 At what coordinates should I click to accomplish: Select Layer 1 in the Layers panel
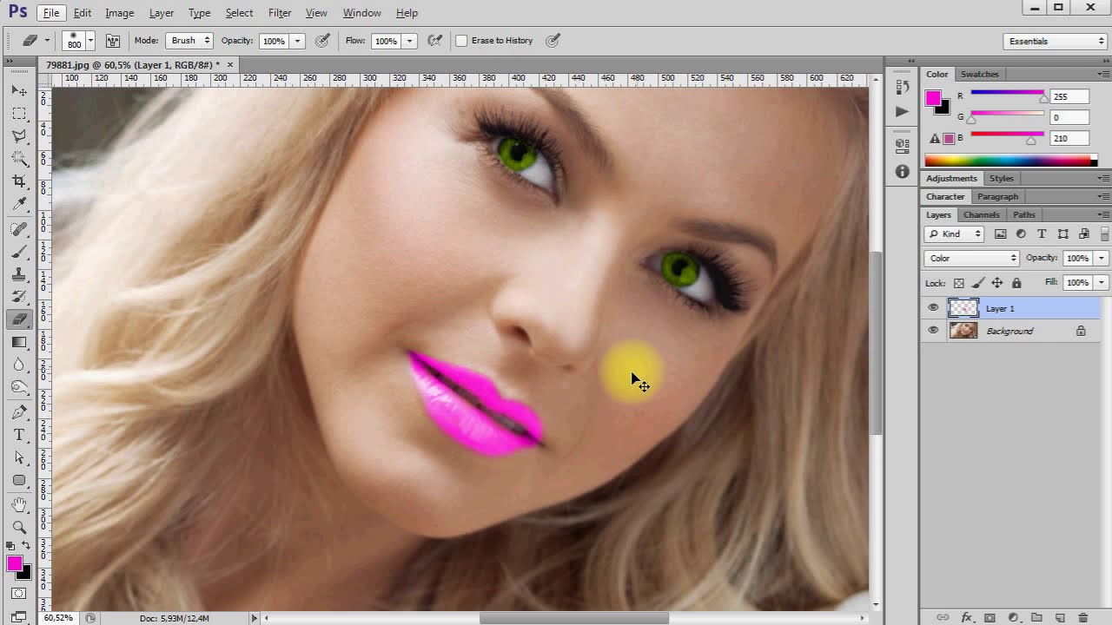(x=1011, y=308)
